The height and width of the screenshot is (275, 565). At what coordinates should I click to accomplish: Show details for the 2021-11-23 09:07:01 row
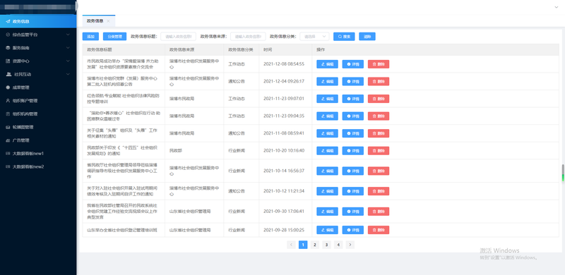352,99
